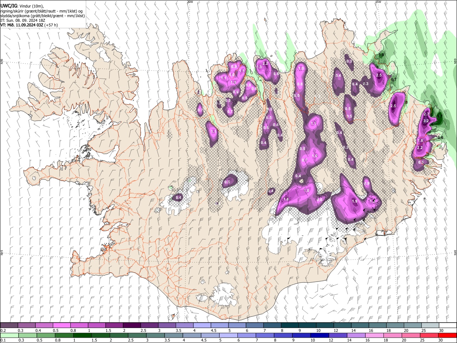
Task: Click the '(+57 h)' forecast offset text
Action: pos(51,25)
